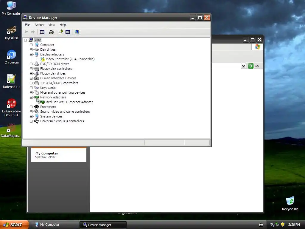The image size is (305, 229).
Task: Click the DataWagon desktop shortcut
Action: [x=11, y=130]
